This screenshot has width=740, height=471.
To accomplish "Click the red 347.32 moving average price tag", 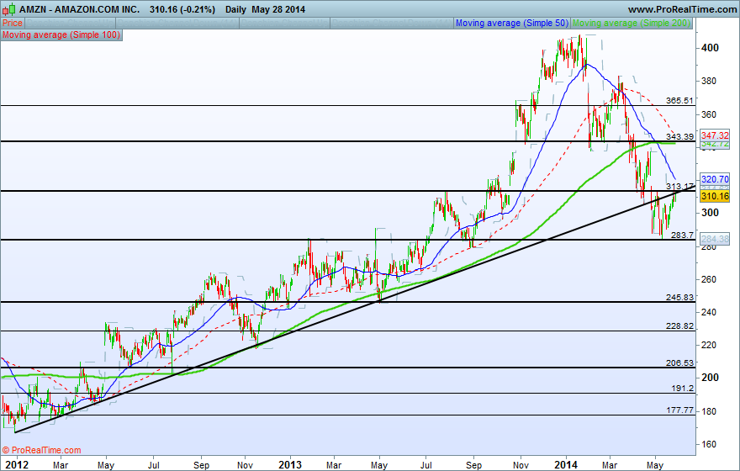I will point(715,135).
